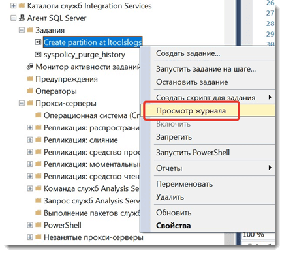Click the Задания folder icon
295x255 pixels.
point(30,29)
